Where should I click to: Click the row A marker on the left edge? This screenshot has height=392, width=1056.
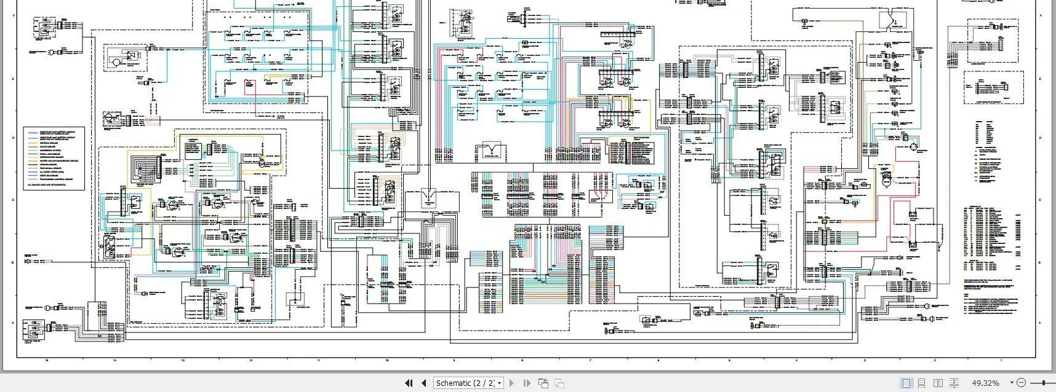(x=14, y=322)
